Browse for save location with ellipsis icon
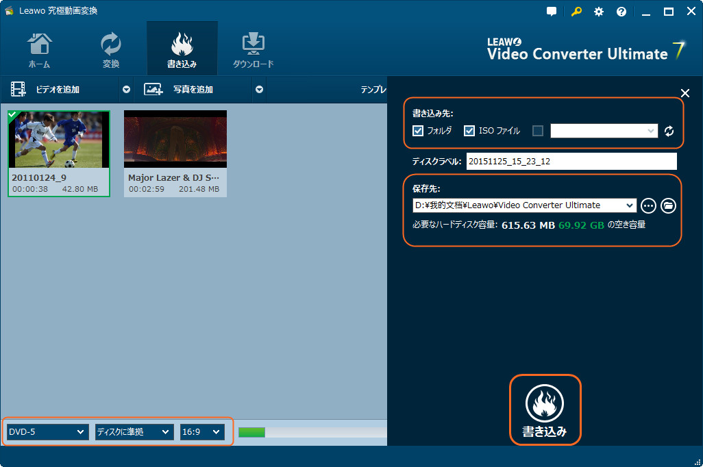 (648, 205)
